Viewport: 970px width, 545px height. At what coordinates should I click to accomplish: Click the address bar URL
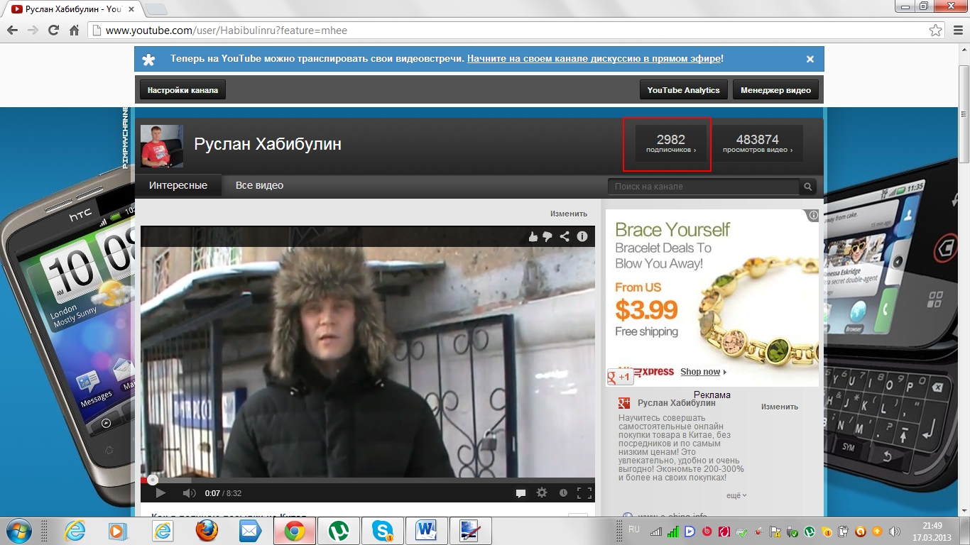tap(227, 31)
